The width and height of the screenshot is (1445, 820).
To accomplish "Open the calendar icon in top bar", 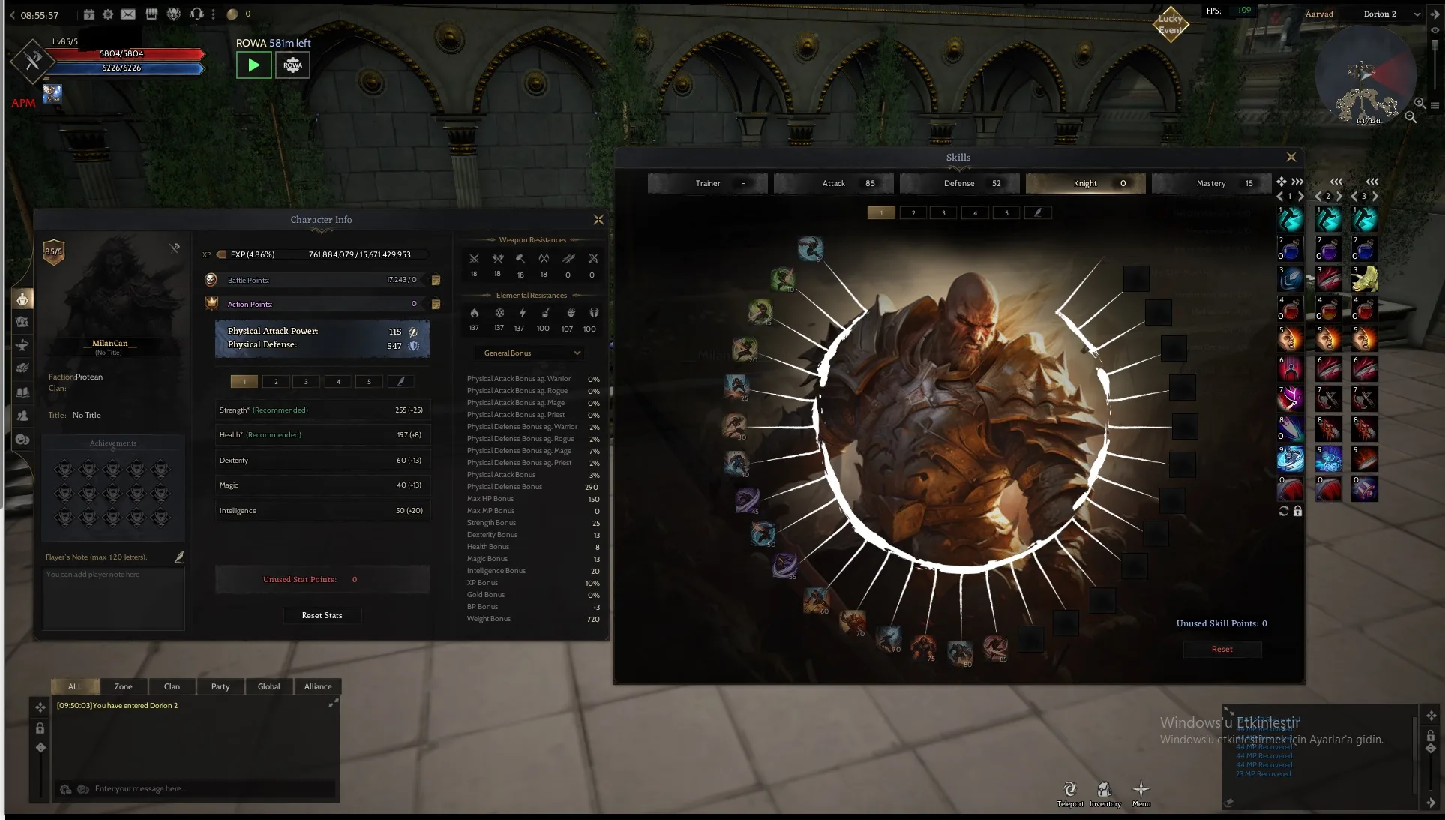I will [88, 14].
